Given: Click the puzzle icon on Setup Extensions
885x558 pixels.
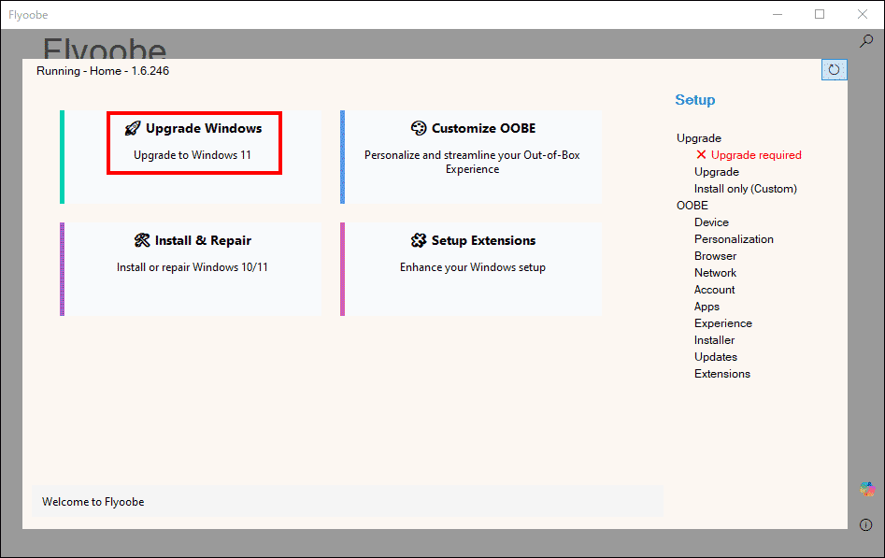Looking at the screenshot, I should pos(419,240).
